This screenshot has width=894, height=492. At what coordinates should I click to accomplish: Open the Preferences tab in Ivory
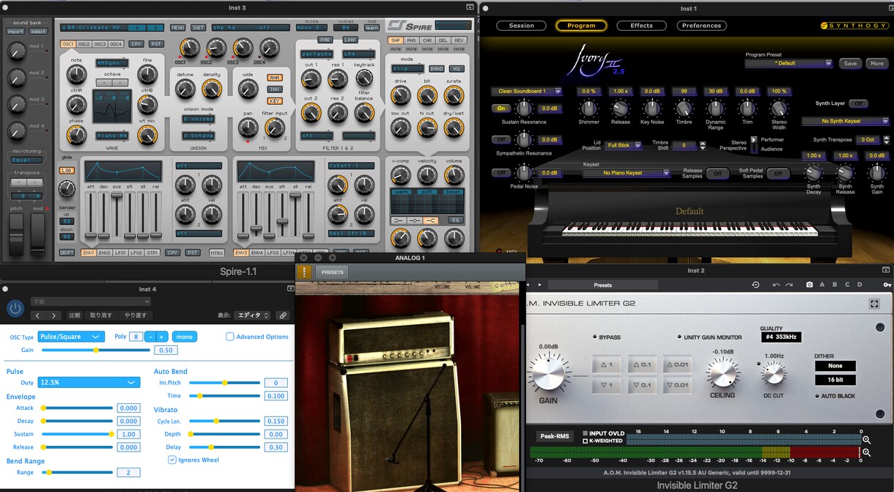click(701, 26)
